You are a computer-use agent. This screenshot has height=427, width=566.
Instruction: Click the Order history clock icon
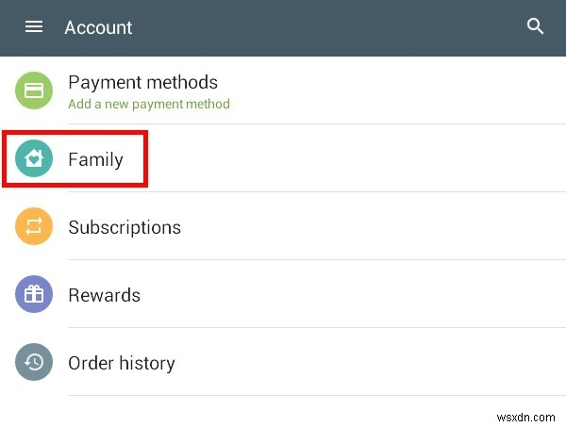point(34,363)
